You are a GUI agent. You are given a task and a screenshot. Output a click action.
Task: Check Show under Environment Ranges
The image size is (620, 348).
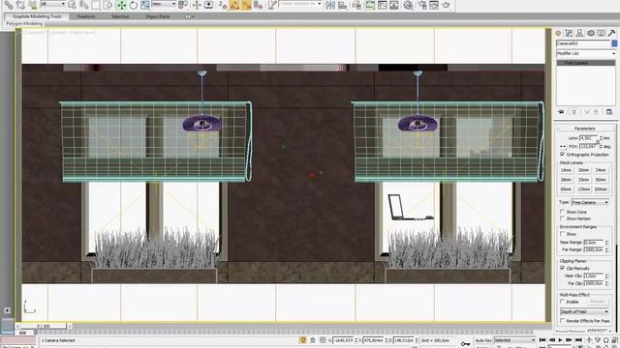tap(562, 234)
